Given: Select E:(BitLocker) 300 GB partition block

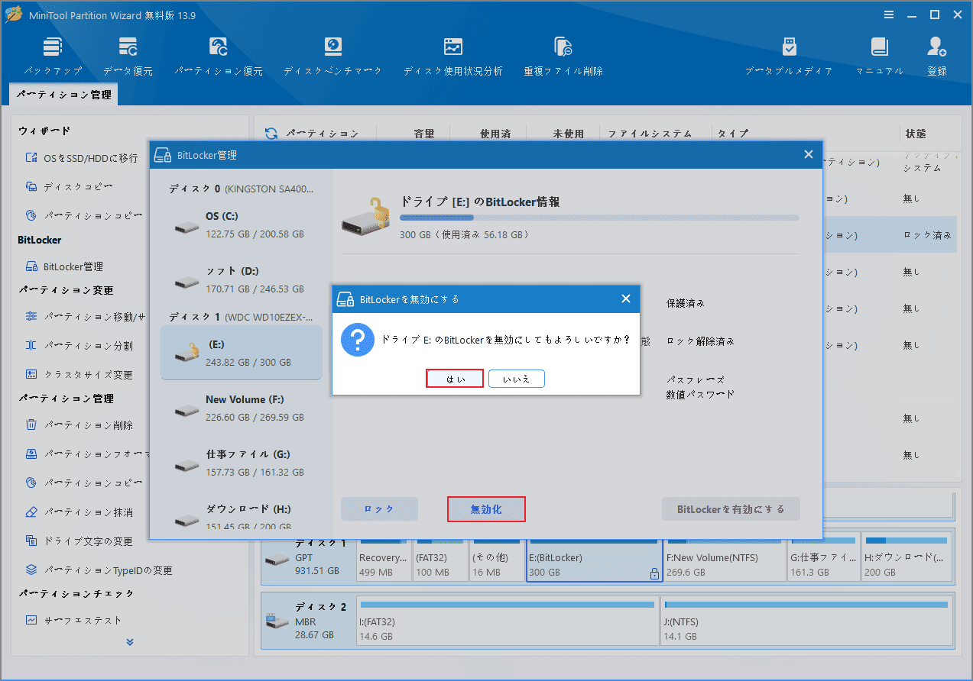Looking at the screenshot, I should [594, 559].
